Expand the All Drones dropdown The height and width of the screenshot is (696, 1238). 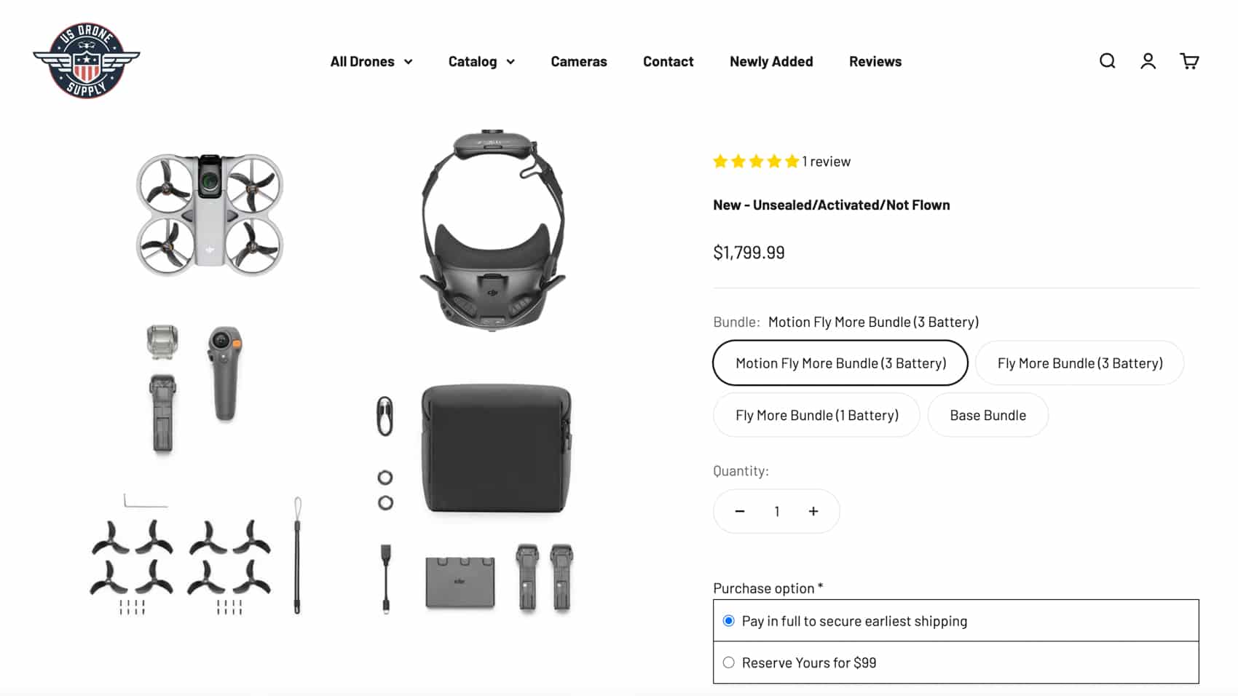[371, 61]
